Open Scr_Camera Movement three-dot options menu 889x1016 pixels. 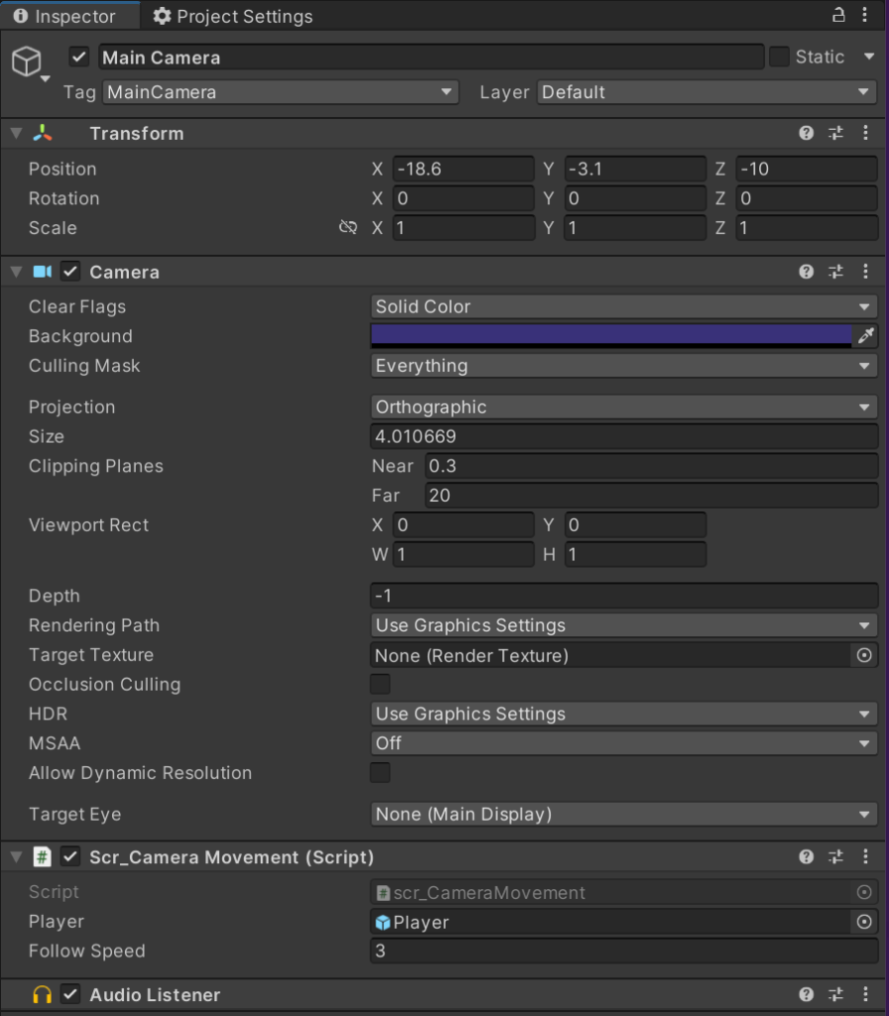pos(865,856)
